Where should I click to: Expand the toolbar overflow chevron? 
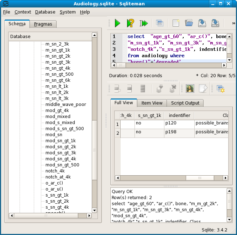[x=233, y=23]
